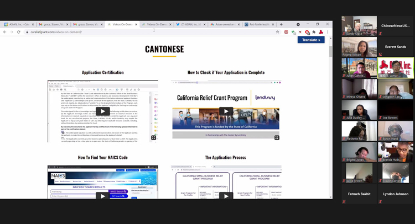The image size is (415, 224).
Task: Select Julian Canete's video tile
Action: point(359,68)
